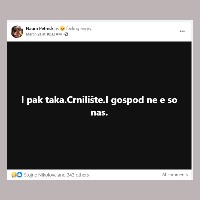The image size is (200, 200).
Task: Click the words "I pak" at the post start
Action: click(32, 100)
